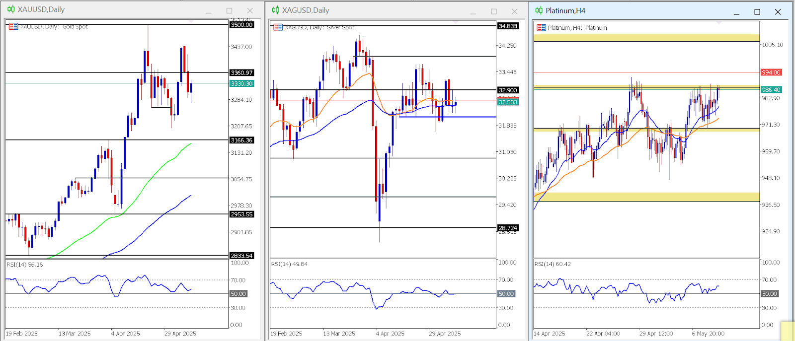
Task: Click the RSI(14) 56.16 indicator label
Action: pyautogui.click(x=25, y=265)
